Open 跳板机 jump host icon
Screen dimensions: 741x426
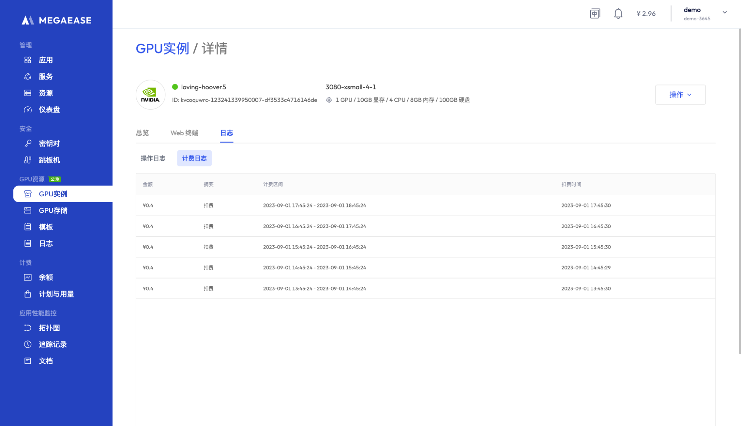(x=28, y=160)
